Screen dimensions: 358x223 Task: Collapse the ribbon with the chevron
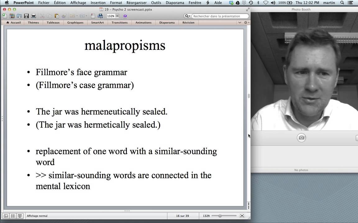tap(240, 23)
